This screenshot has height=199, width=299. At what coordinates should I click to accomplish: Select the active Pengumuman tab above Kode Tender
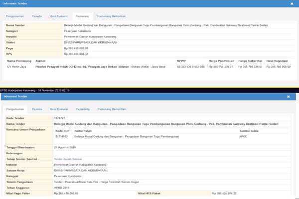tap(14, 108)
